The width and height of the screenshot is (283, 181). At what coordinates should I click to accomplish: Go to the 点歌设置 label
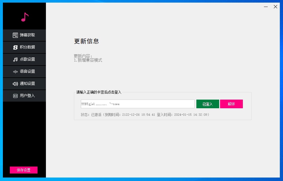click(27, 59)
